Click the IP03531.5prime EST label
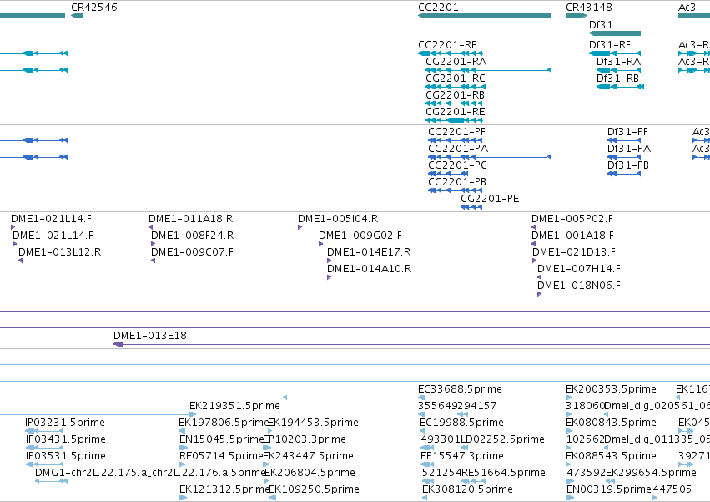Screen dimensions: 710x502 66,456
